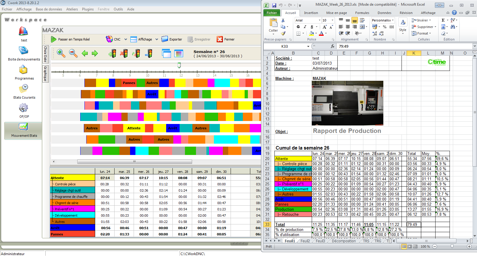Toggle align text left in Excel

(x=341, y=27)
